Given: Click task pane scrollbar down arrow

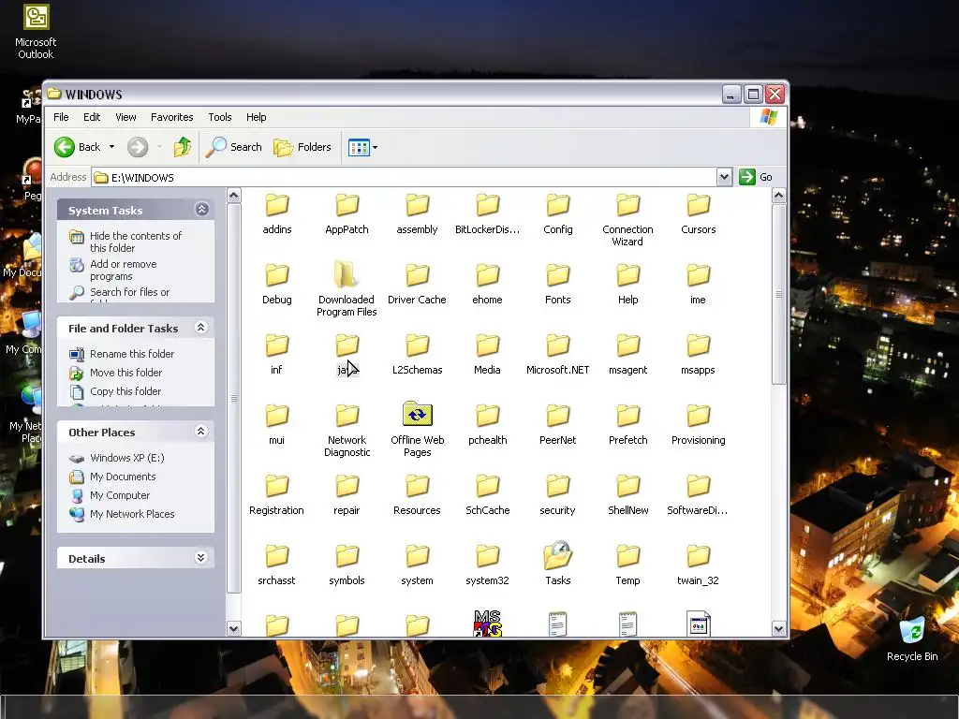Looking at the screenshot, I should [233, 628].
